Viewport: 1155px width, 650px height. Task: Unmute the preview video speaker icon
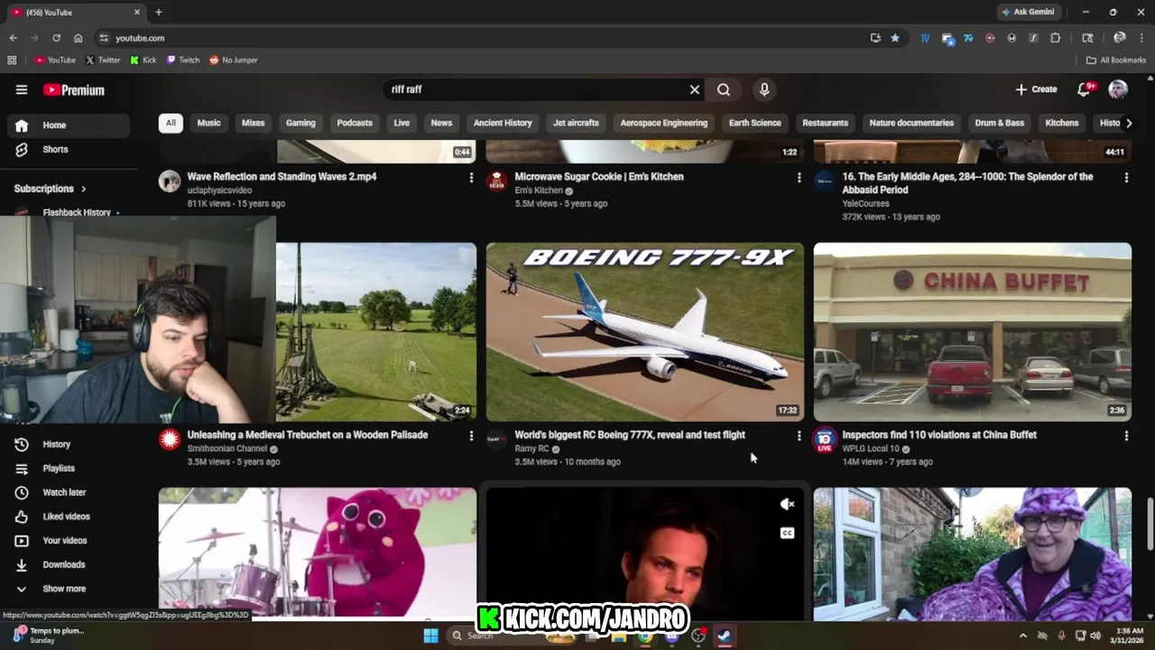pos(787,505)
